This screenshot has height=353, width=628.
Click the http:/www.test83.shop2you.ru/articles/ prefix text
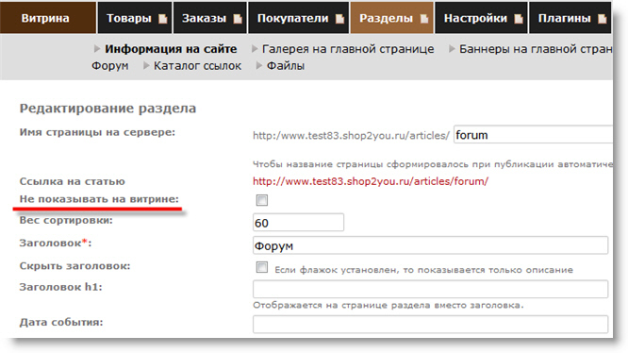click(352, 136)
